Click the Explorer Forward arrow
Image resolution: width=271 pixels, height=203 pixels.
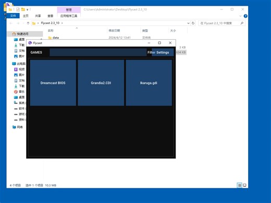[18, 23]
